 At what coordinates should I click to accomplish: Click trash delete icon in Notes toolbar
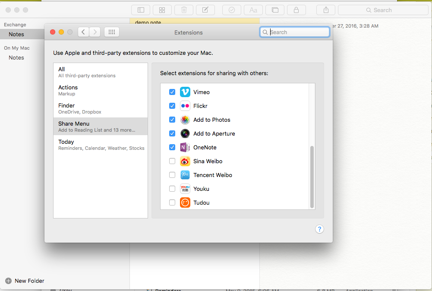click(184, 10)
